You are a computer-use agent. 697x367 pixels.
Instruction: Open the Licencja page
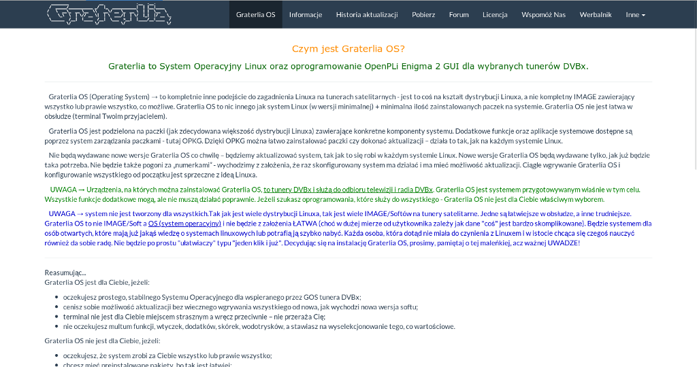click(495, 15)
